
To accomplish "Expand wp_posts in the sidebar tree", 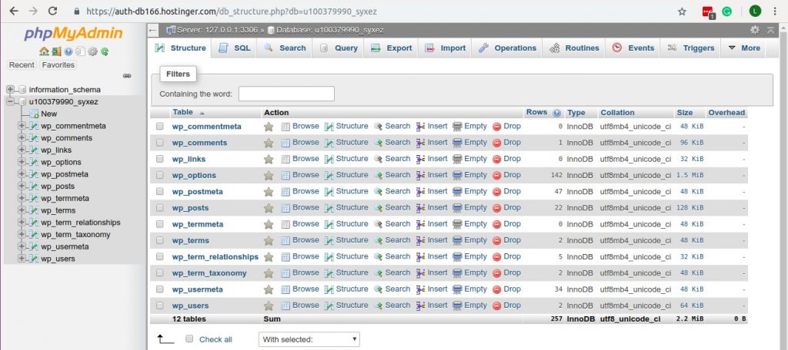I will click(22, 186).
